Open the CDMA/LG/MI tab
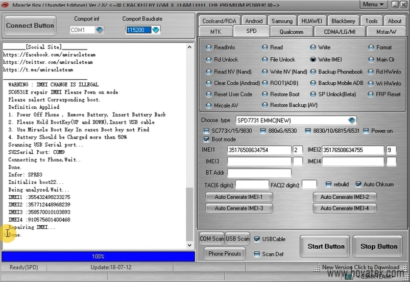This screenshot has width=410, height=282. (x=340, y=32)
